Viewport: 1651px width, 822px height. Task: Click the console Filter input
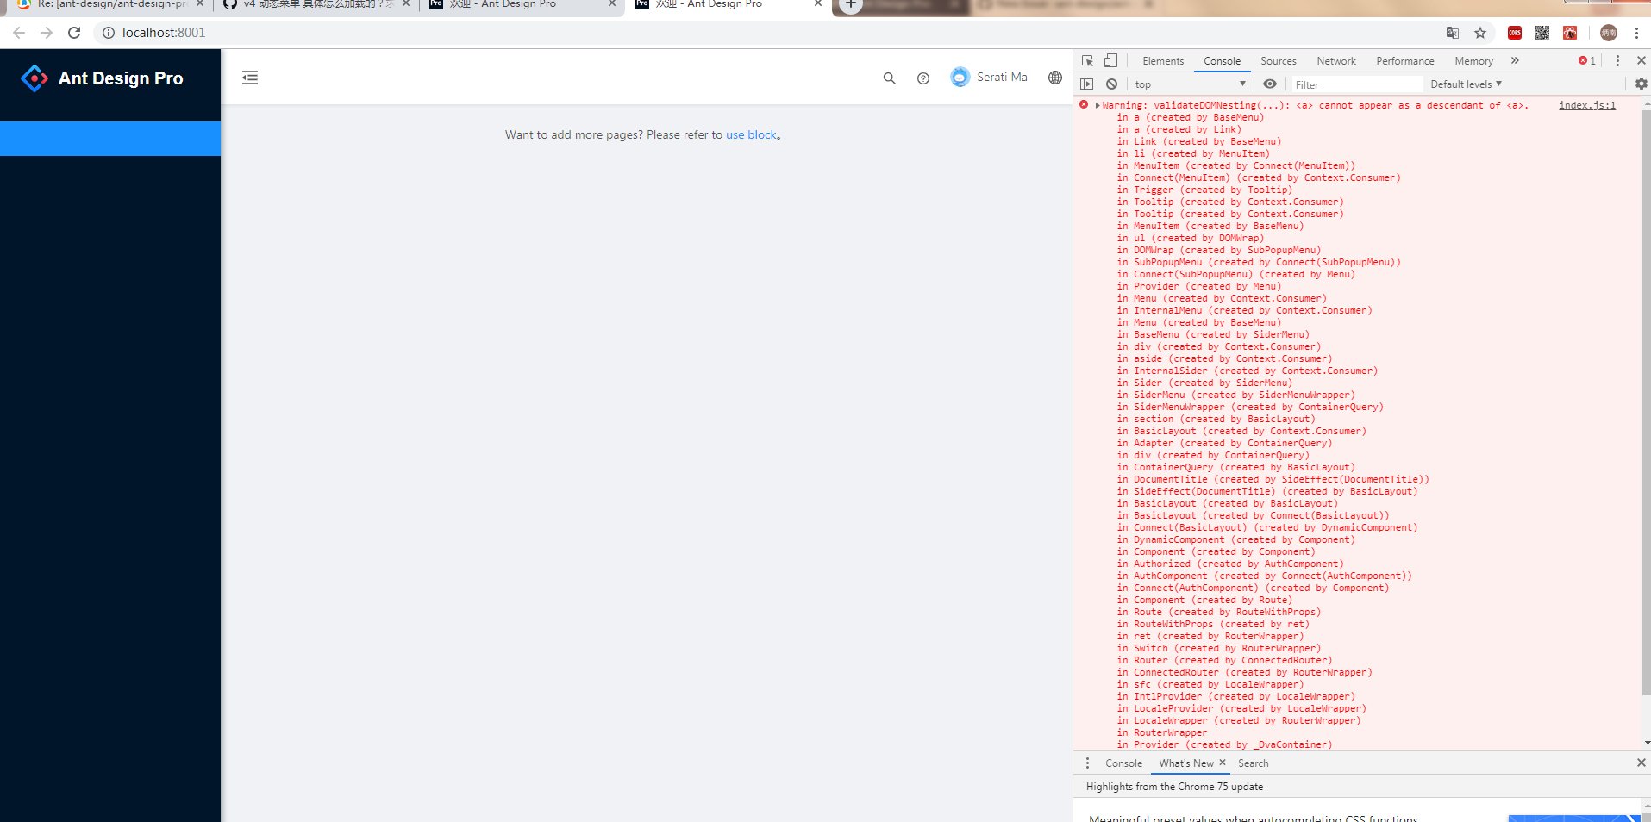(1355, 84)
